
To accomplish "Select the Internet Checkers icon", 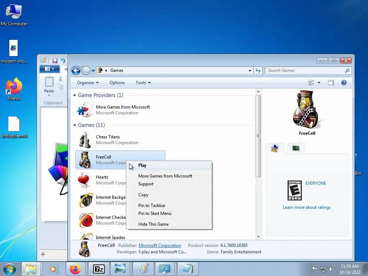I will point(86,220).
